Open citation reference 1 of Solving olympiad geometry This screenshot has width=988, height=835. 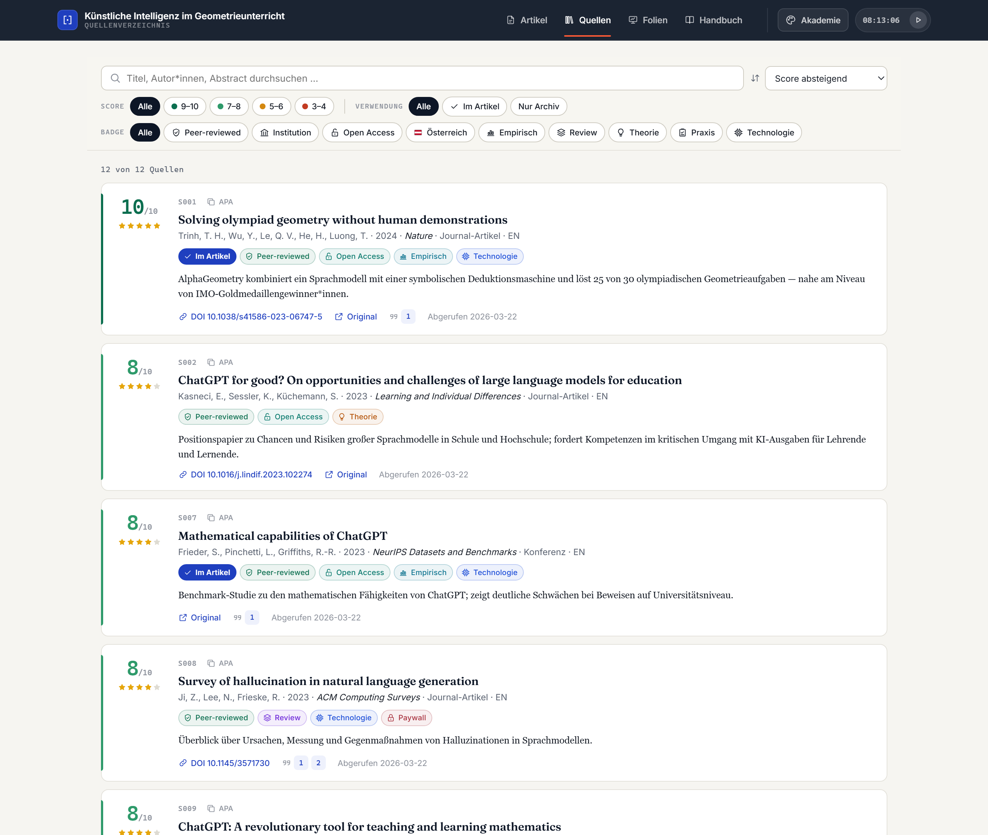pos(408,316)
